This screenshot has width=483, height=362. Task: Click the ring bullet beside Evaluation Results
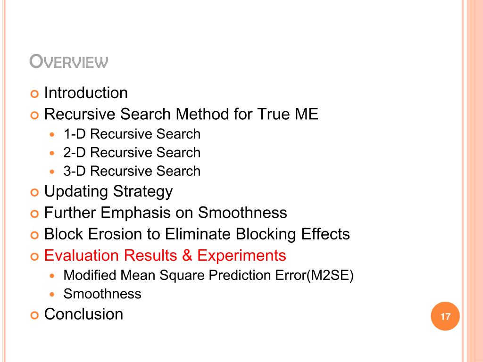click(x=34, y=256)
